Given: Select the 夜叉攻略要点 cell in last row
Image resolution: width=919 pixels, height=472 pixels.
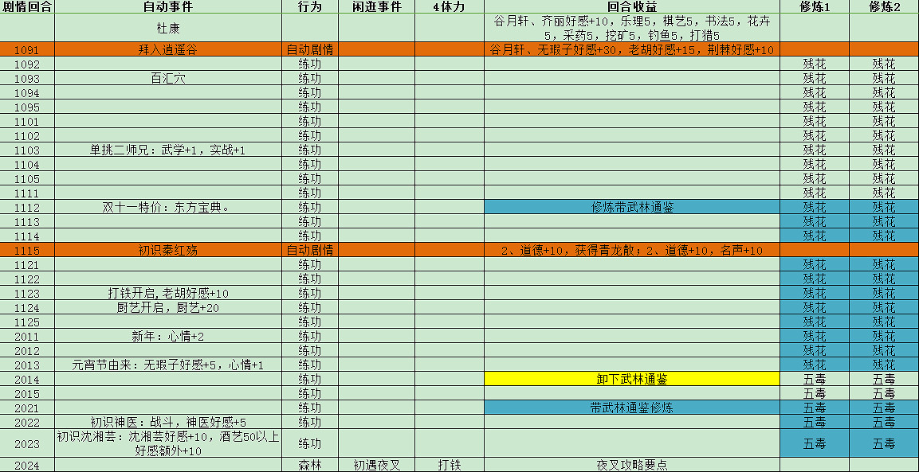Looking at the screenshot, I should click(x=632, y=466).
